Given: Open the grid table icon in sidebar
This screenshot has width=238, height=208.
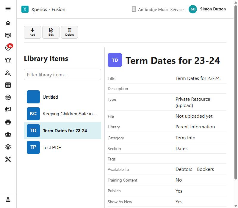Looking at the screenshot, I should (x=8, y=85).
